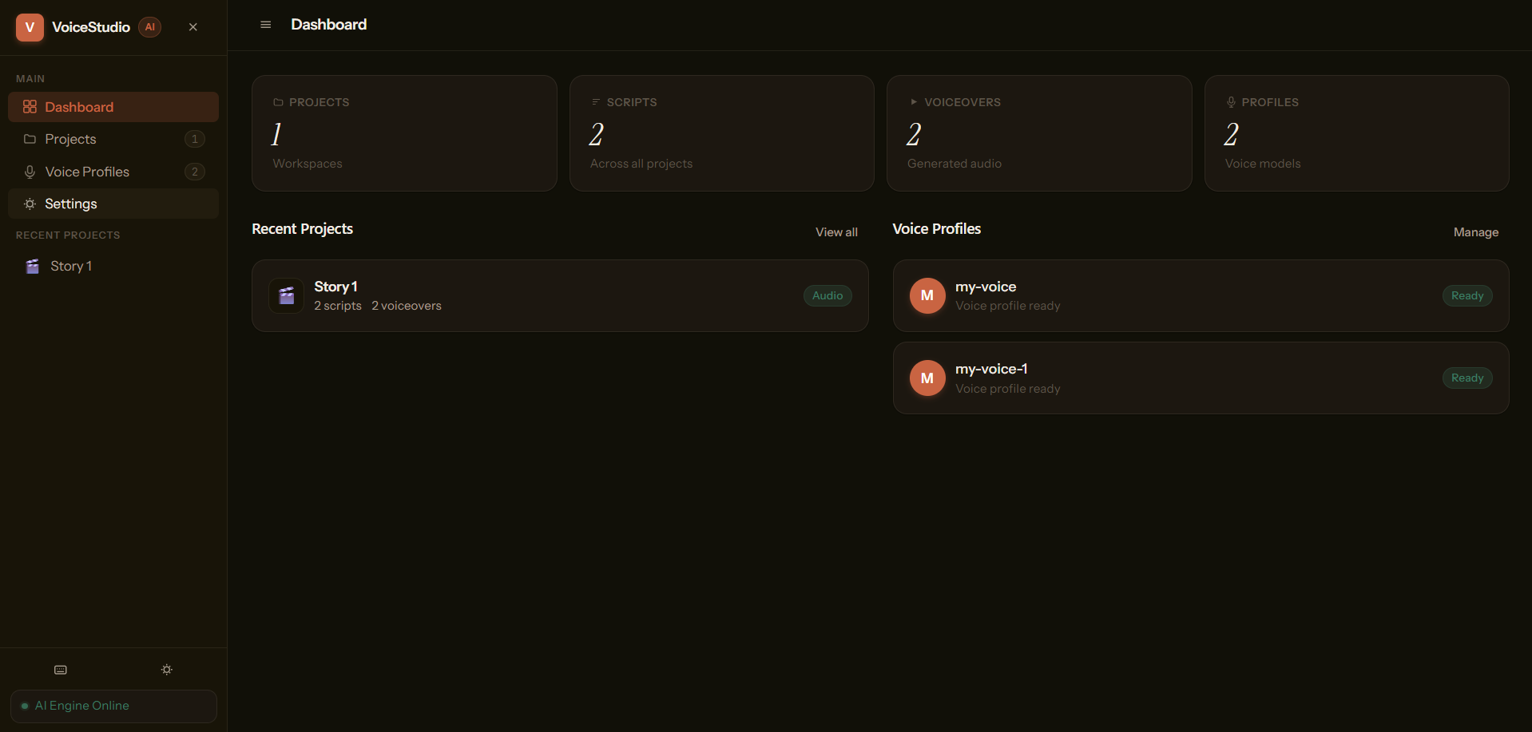1532x732 pixels.
Task: Click 'Generated audio' caption
Action: click(955, 164)
